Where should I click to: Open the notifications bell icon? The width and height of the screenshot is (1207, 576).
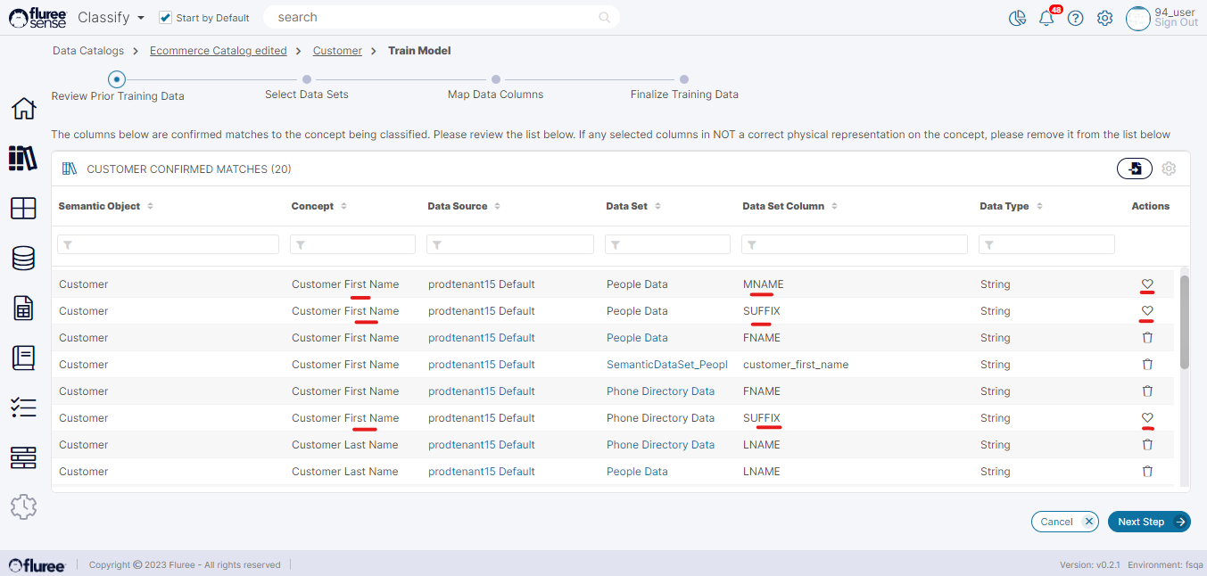click(1046, 18)
